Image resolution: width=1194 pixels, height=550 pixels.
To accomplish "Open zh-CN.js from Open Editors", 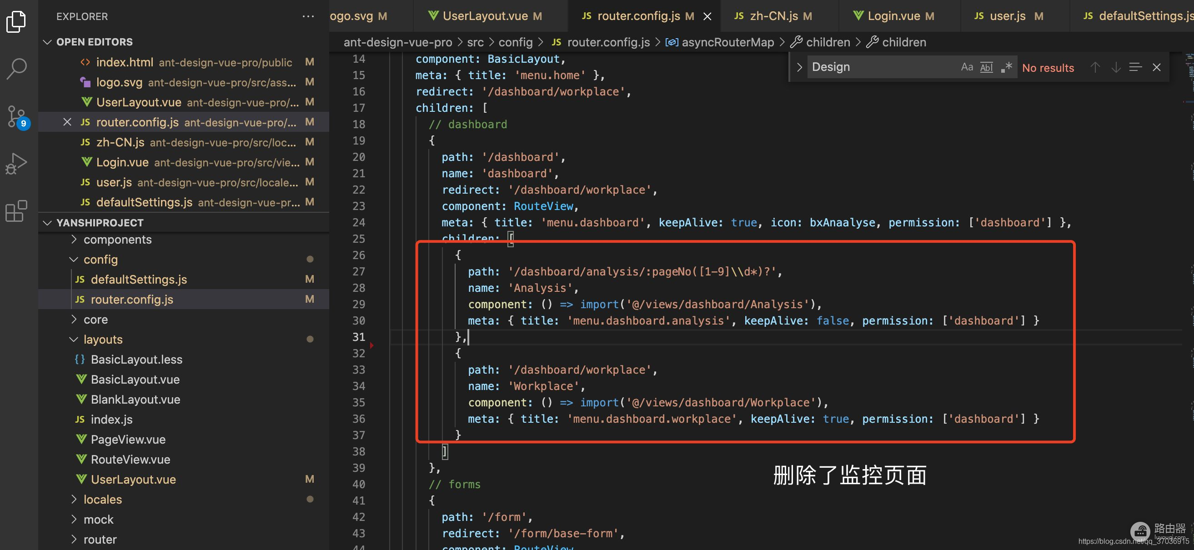I will [184, 142].
